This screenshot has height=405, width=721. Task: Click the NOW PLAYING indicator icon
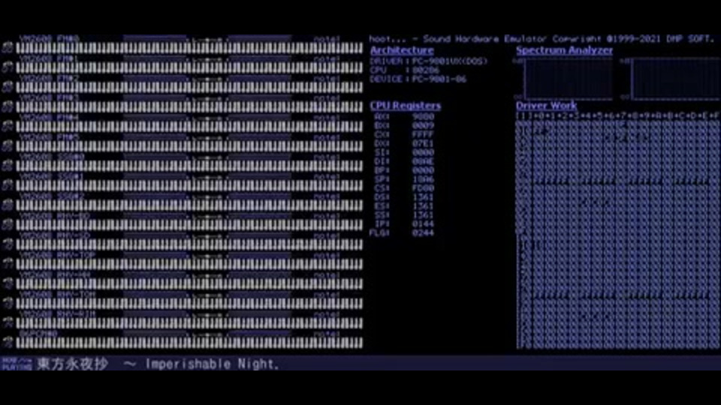tap(16, 364)
